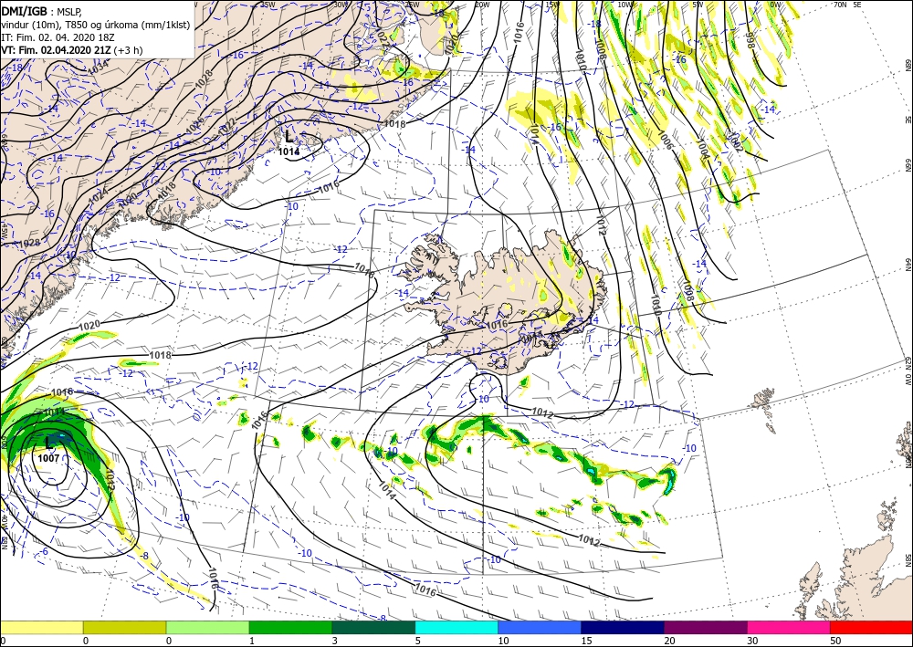Viewport: 913px width, 647px height.
Task: Click the pale yellow legend swatch
Action: 41,627
